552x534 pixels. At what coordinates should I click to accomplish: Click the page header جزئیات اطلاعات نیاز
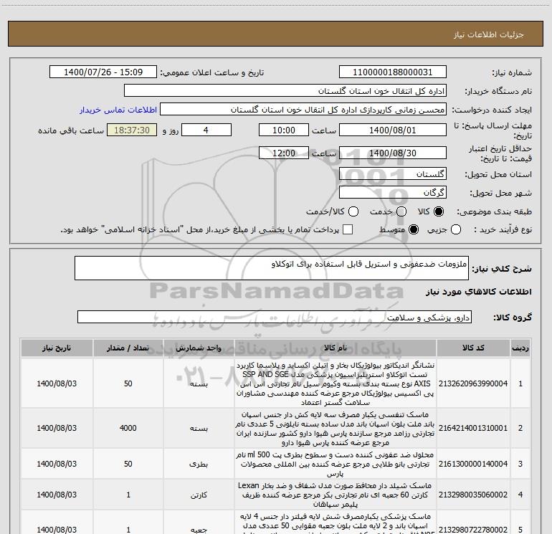point(489,34)
